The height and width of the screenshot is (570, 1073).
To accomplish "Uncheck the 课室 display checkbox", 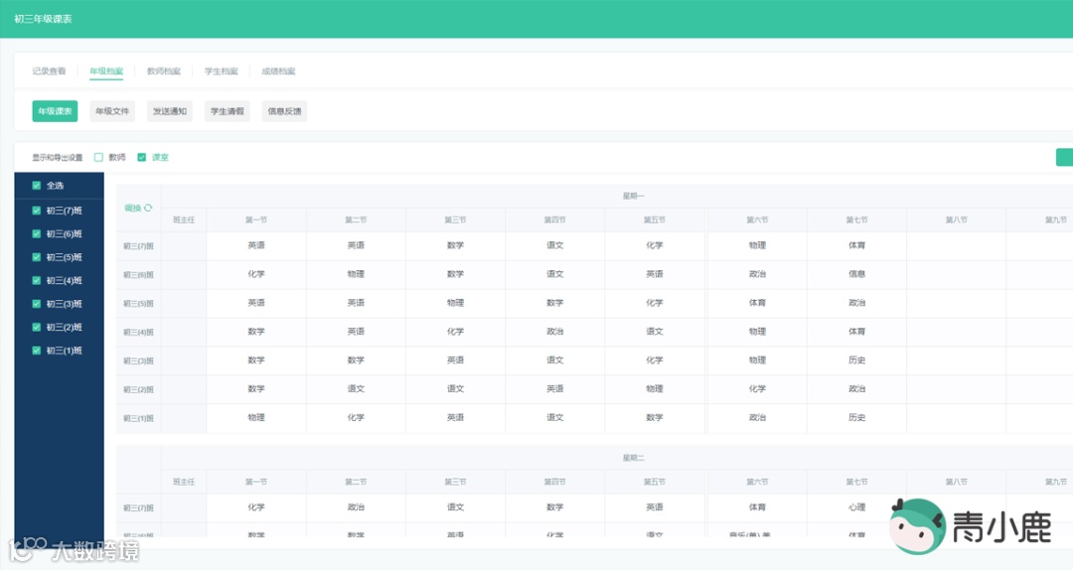I will tap(142, 157).
